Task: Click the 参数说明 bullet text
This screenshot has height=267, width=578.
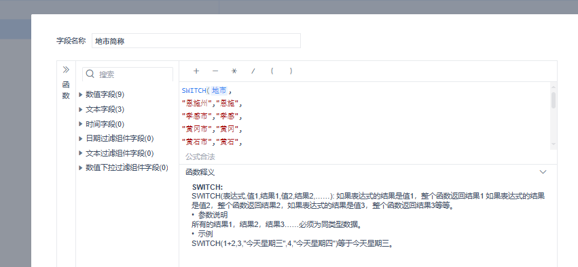Action: [213, 215]
